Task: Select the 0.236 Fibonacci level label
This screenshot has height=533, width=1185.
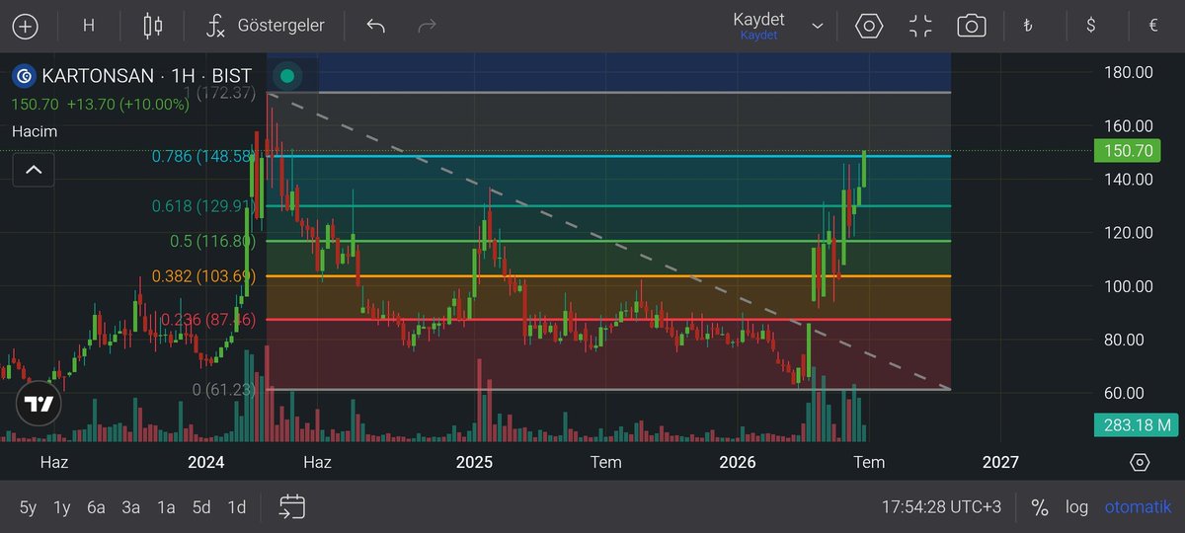Action: [x=207, y=320]
